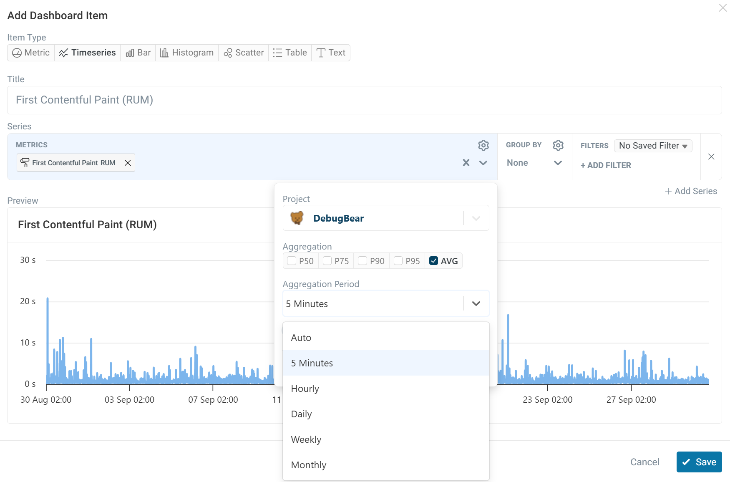Pick the Scatter item type
Image resolution: width=730 pixels, height=482 pixels.
click(244, 53)
